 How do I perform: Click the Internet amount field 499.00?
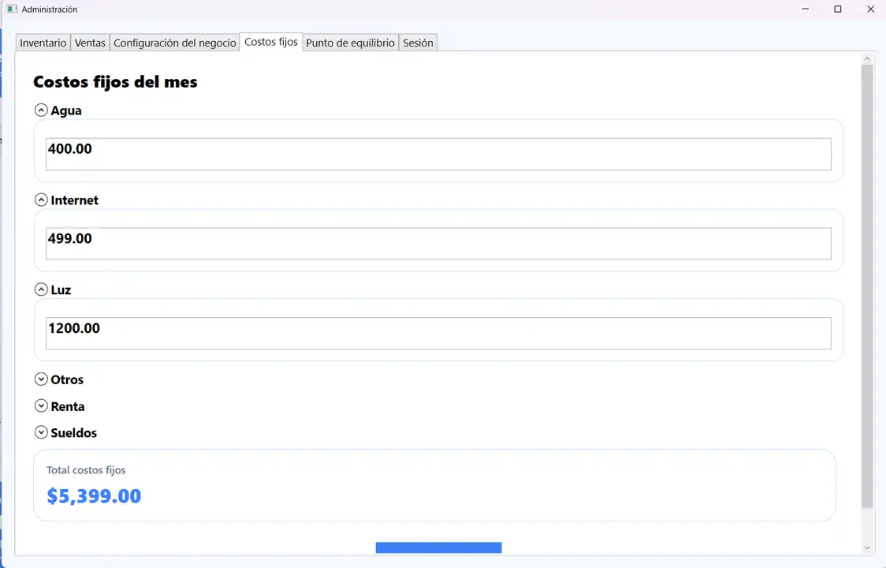438,244
